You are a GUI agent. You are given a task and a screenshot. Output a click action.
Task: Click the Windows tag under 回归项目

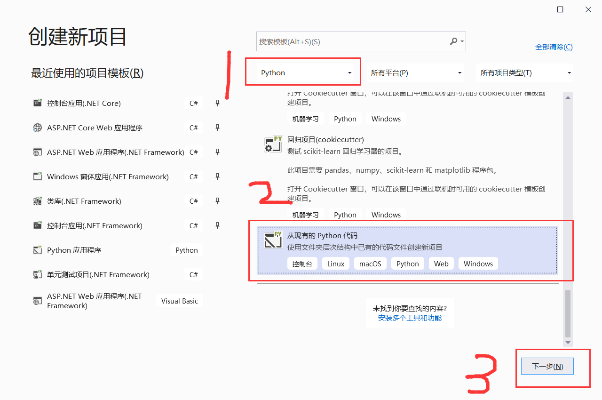(386, 215)
